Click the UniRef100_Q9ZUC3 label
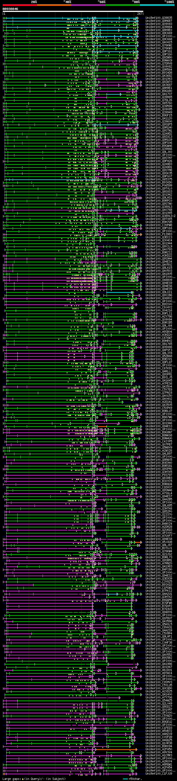The height and width of the screenshot is (781, 177). (159, 137)
